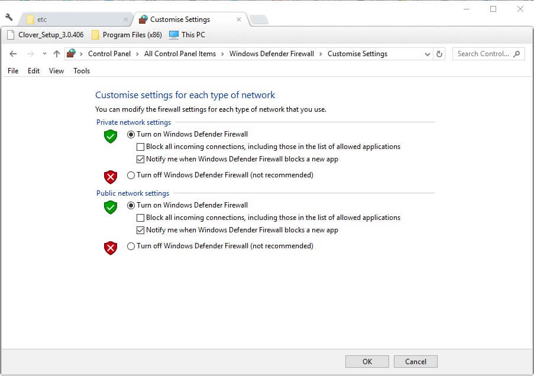Click the red shield under Public network settings

tap(111, 248)
